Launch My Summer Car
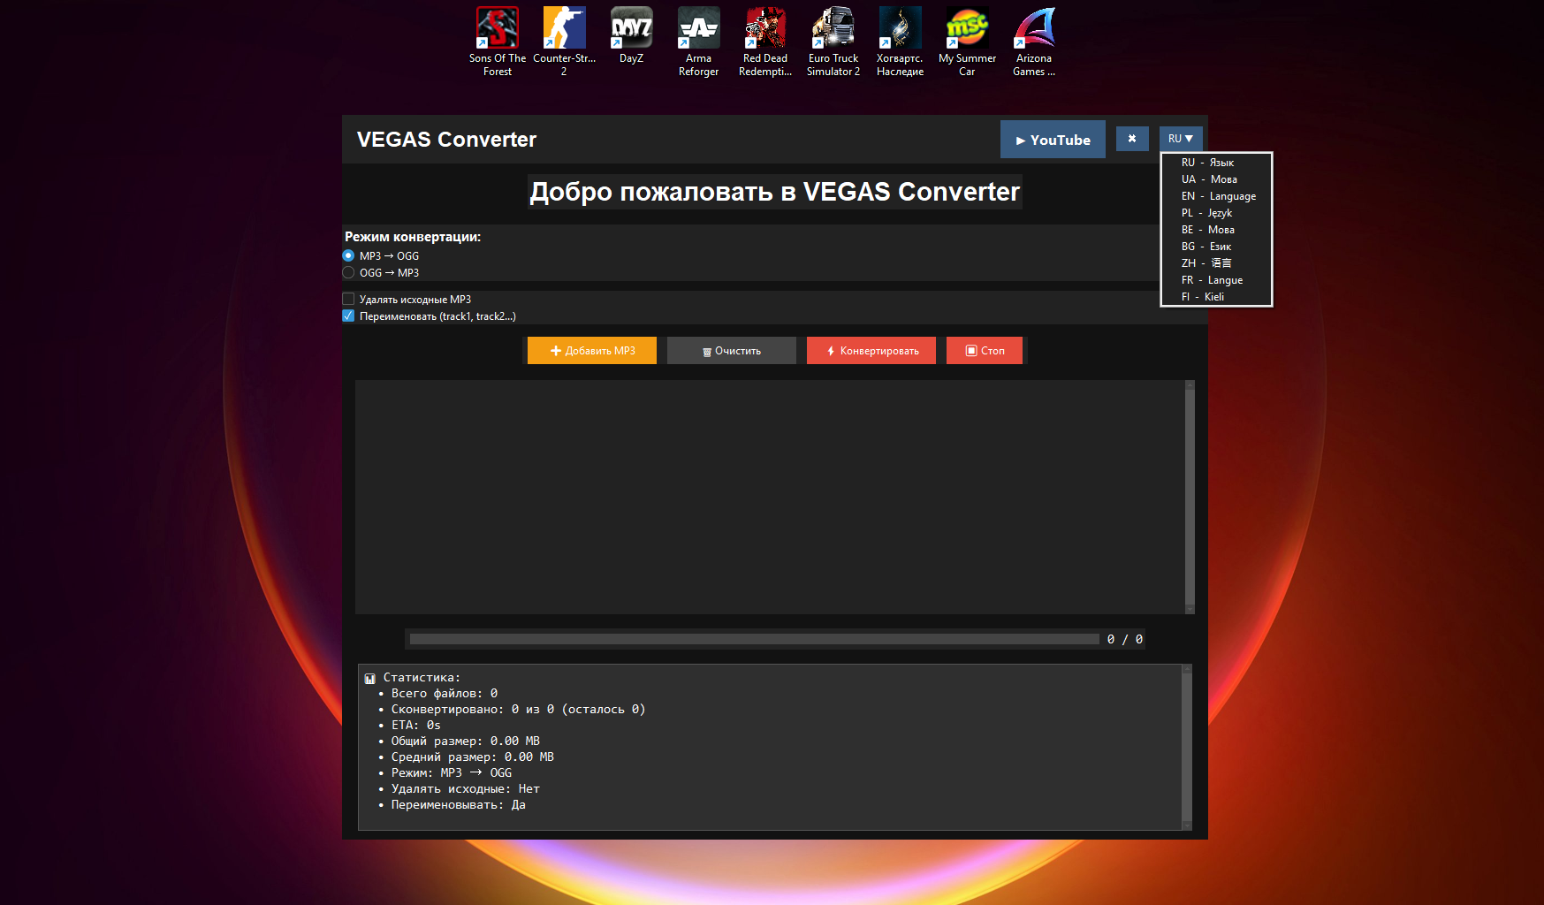Image resolution: width=1544 pixels, height=905 pixels. coord(967,28)
